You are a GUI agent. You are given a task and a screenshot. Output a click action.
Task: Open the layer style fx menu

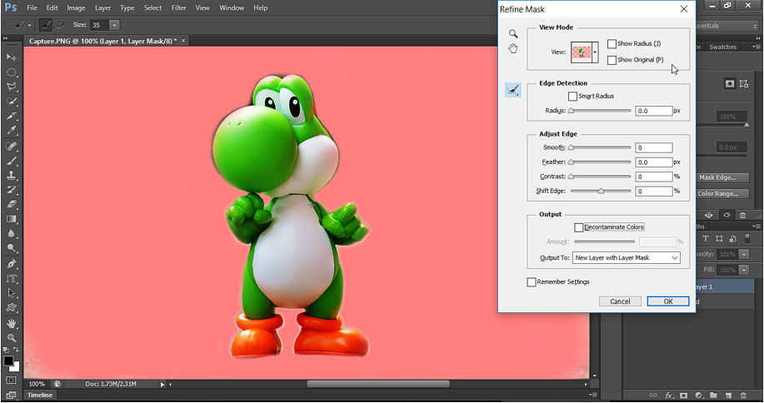pyautogui.click(x=669, y=396)
